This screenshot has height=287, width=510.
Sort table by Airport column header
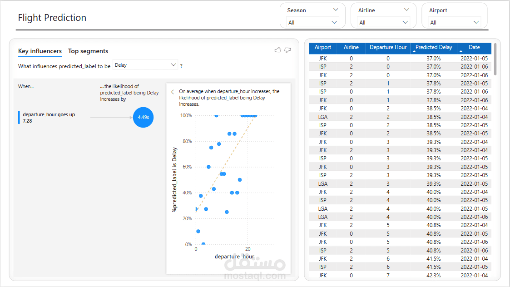click(x=323, y=48)
